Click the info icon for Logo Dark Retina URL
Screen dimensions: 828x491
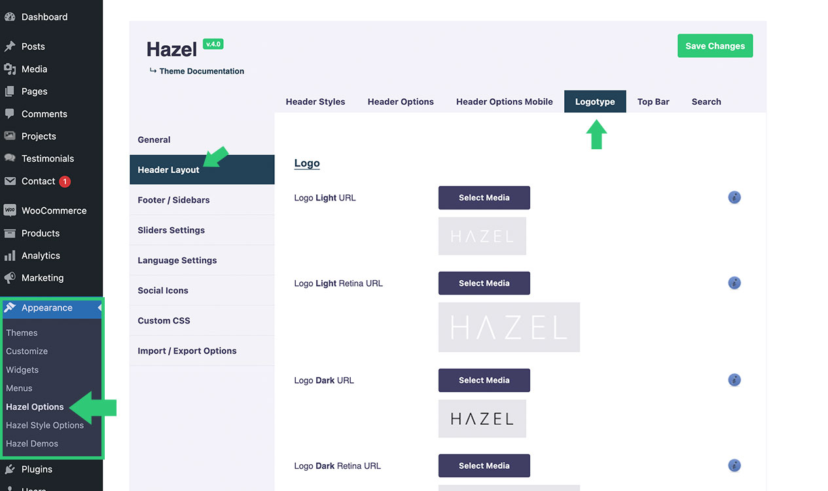tap(734, 465)
